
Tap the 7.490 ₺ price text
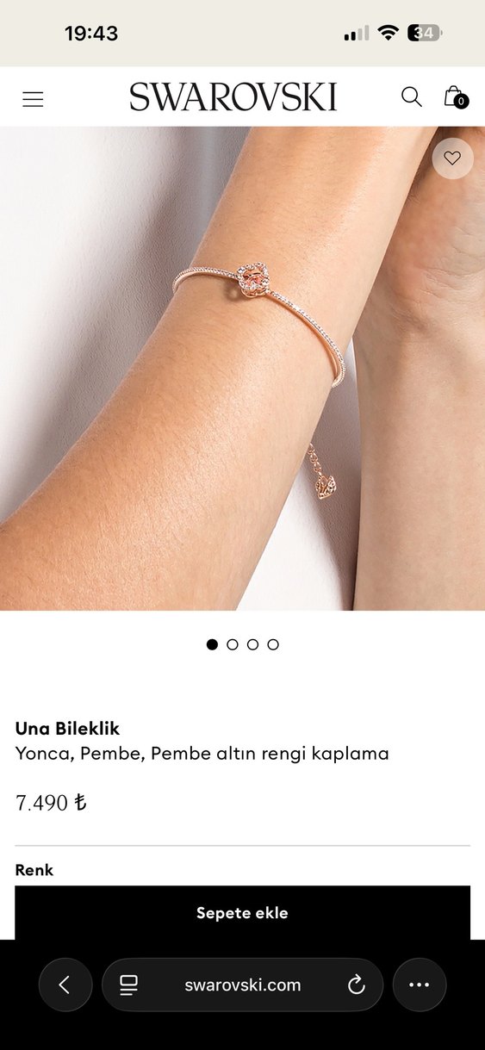point(51,803)
